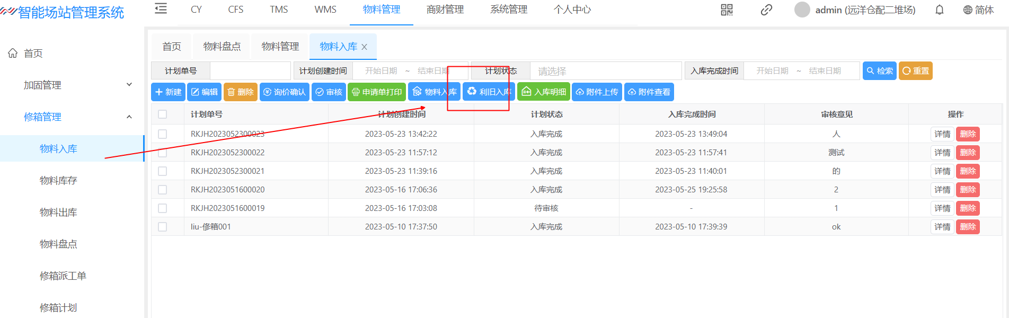This screenshot has height=318, width=1009.
Task: Click the 新建 plus button
Action: coord(168,92)
